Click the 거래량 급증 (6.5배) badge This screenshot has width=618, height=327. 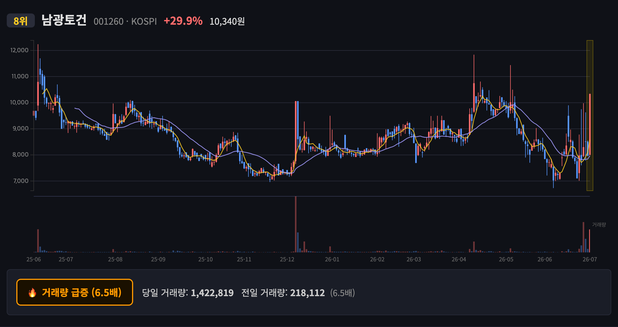pyautogui.click(x=75, y=292)
